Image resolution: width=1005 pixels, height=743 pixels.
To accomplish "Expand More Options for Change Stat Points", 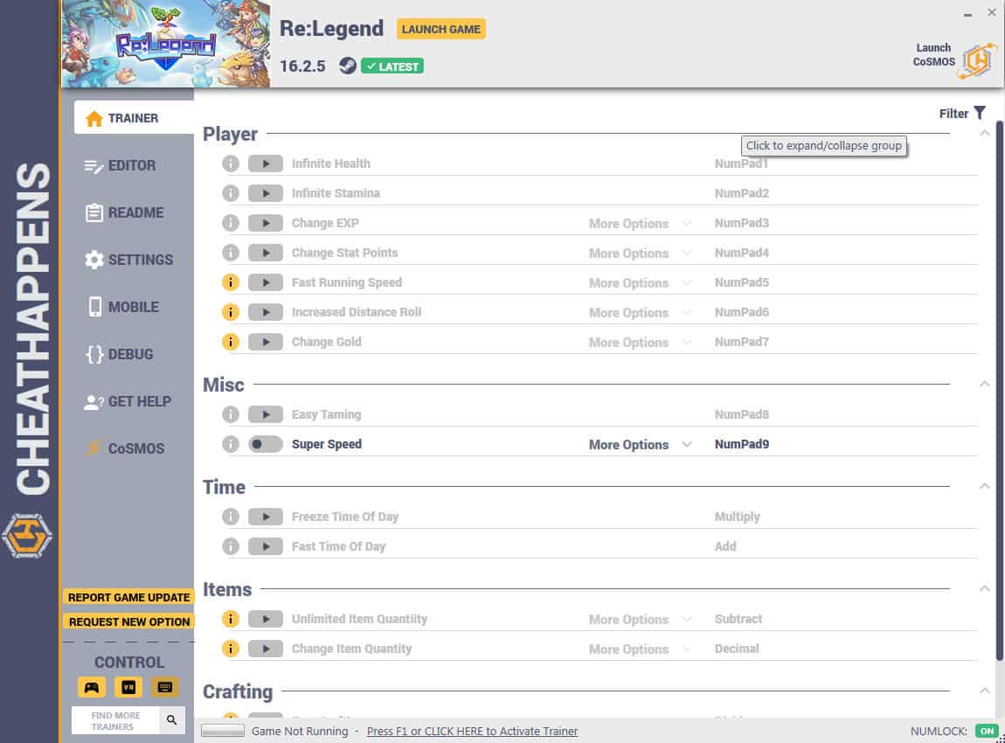I will point(640,253).
